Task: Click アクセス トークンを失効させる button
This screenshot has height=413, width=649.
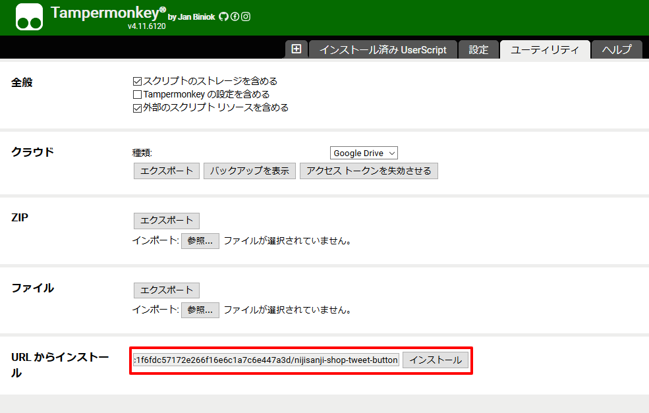Action: [x=368, y=171]
